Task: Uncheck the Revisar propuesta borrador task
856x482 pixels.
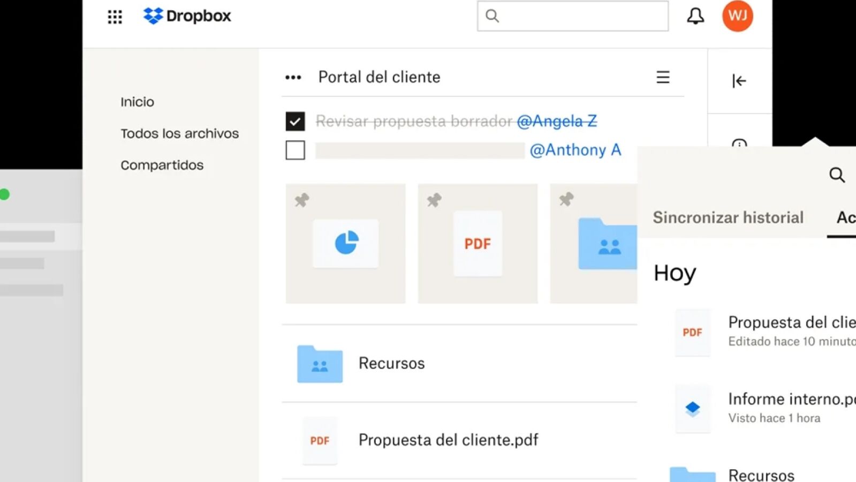Action: click(295, 122)
